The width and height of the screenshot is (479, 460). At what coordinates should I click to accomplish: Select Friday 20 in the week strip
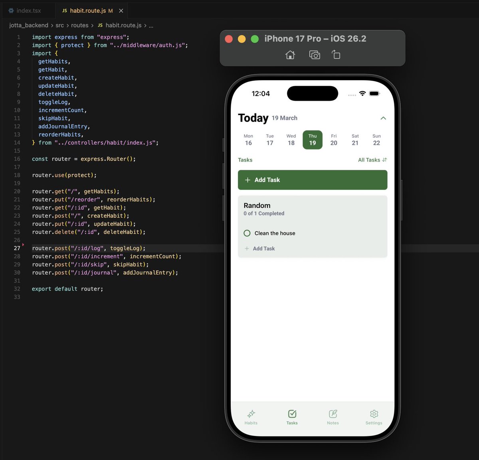point(334,140)
